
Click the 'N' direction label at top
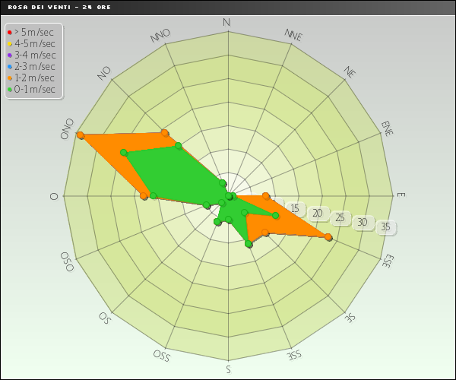point(226,22)
